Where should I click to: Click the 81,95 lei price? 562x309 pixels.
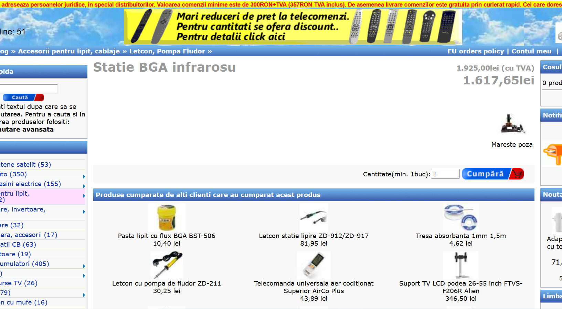tap(314, 244)
